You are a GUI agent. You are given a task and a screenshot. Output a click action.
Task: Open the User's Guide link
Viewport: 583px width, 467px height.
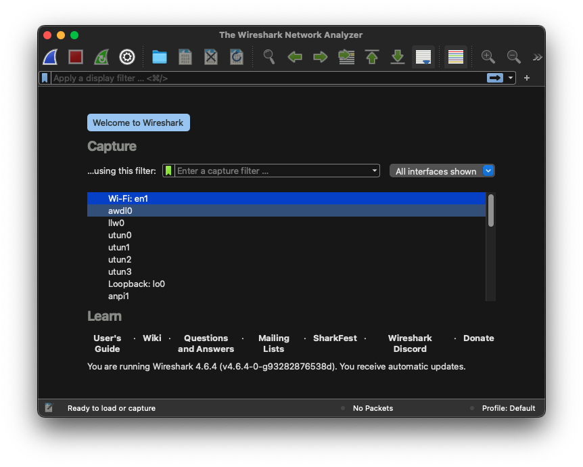(x=107, y=343)
